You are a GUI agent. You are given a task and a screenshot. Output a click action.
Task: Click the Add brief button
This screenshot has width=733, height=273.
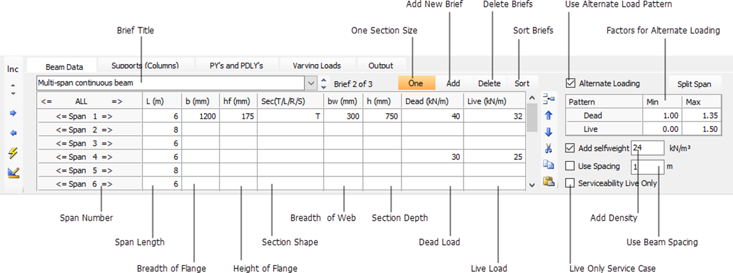click(453, 83)
